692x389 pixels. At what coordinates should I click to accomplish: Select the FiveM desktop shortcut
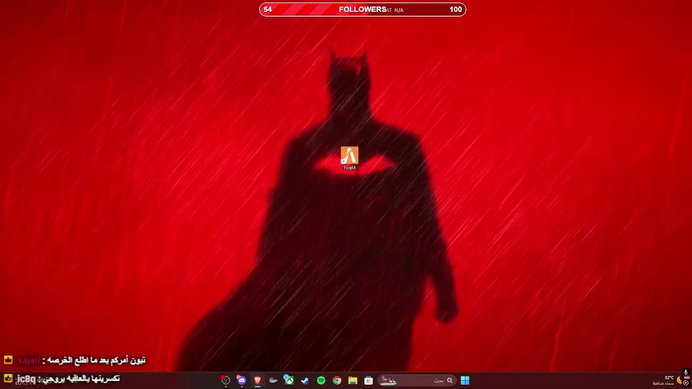point(349,158)
